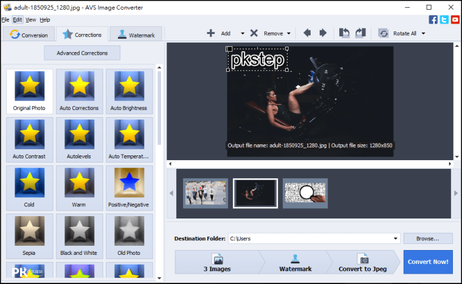This screenshot has height=284, width=462.
Task: Apply the Original Photo preset
Action: tap(29, 91)
